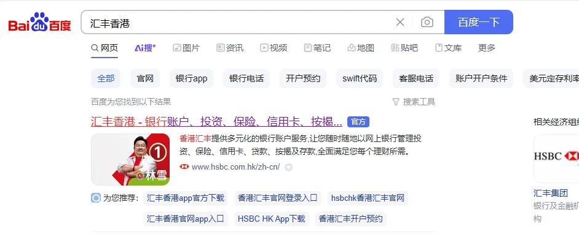Select the 开户预约 filter chip
Screen dimensions: 579x240
303,78
